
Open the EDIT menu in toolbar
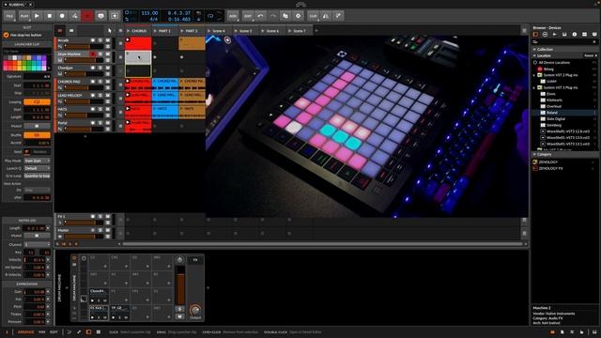(248, 16)
